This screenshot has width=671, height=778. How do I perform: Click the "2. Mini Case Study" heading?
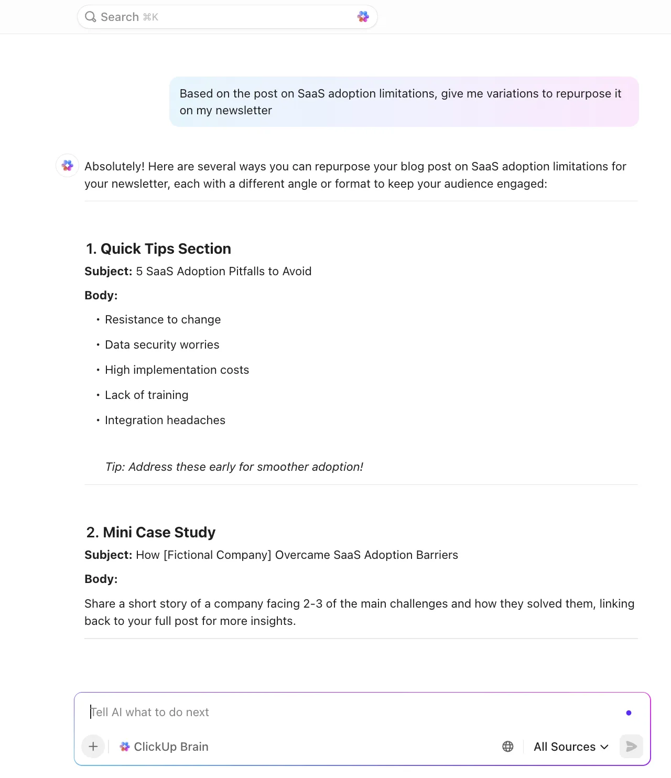pos(150,532)
